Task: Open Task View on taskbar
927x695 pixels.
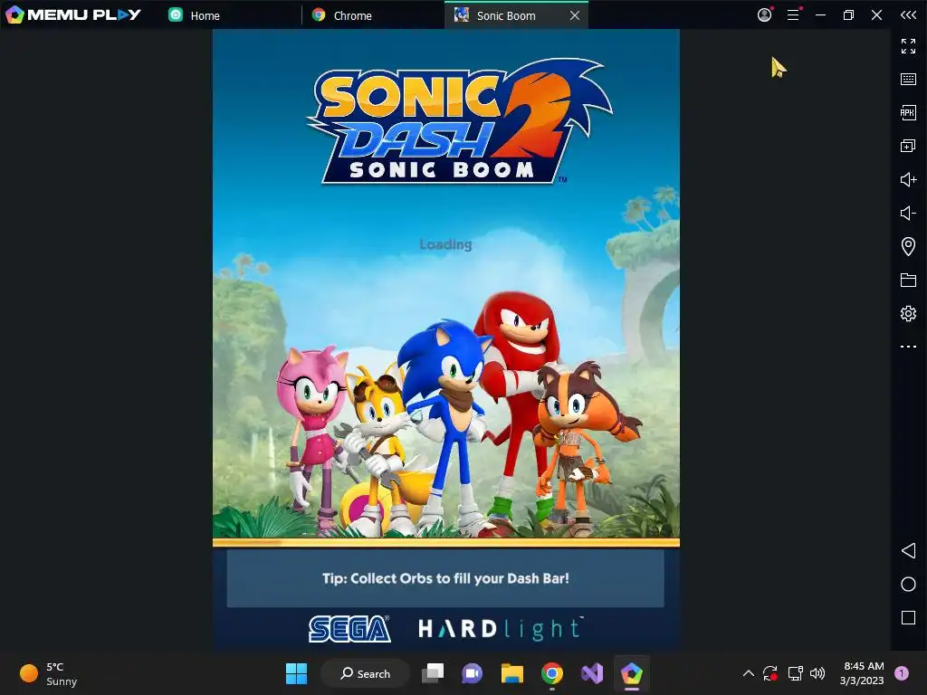Action: [x=433, y=673]
